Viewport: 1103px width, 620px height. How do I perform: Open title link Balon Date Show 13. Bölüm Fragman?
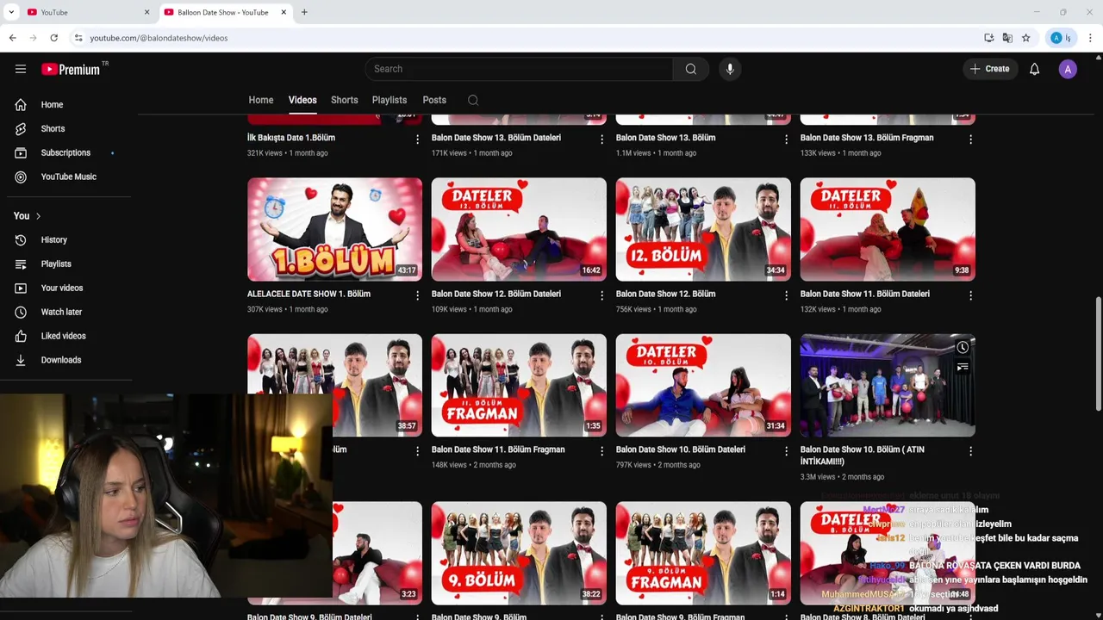point(867,138)
